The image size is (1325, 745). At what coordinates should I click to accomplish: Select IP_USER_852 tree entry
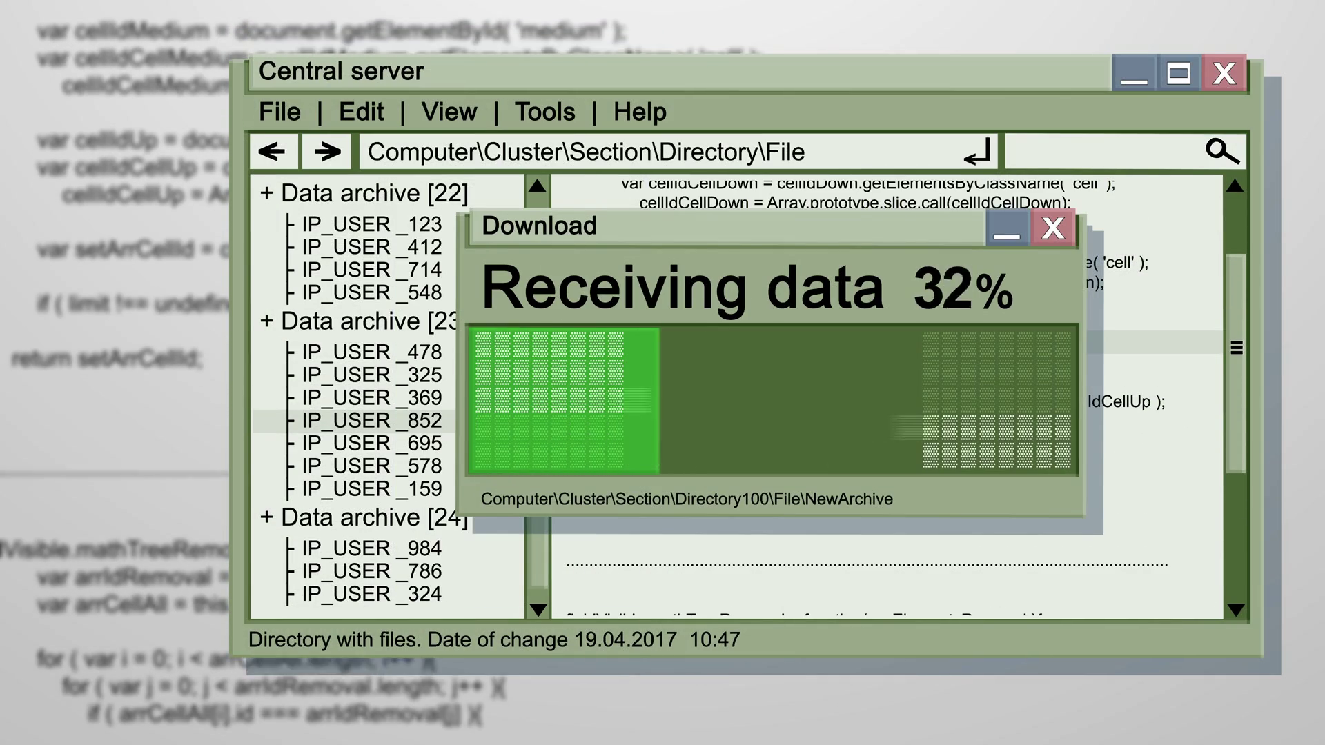[371, 421]
